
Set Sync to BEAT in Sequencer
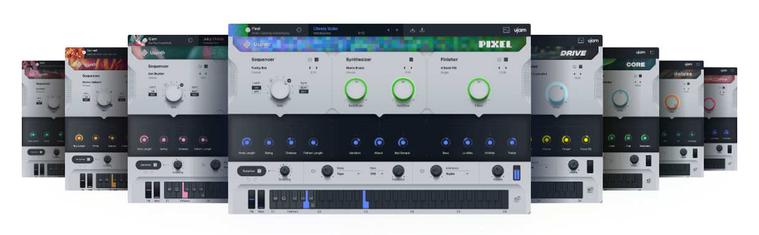304,88
